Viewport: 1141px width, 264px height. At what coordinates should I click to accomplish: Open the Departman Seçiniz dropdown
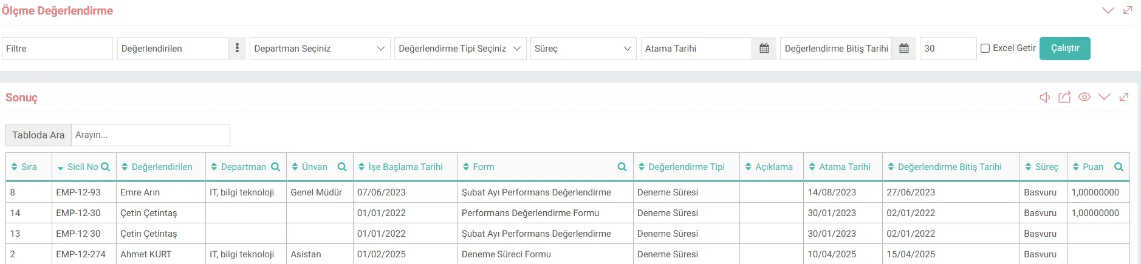tap(320, 49)
